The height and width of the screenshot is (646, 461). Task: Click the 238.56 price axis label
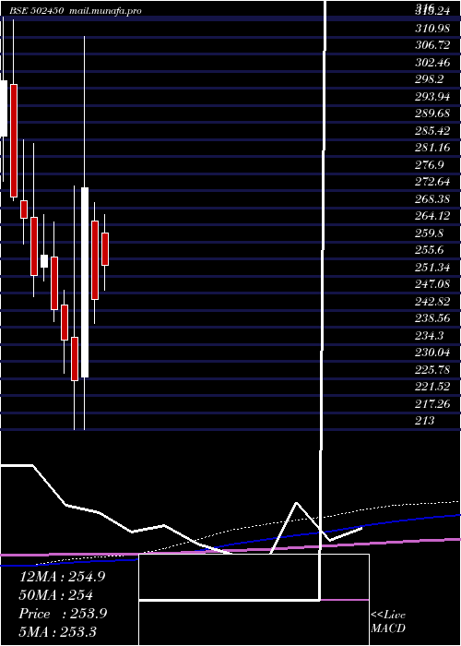[x=432, y=318]
